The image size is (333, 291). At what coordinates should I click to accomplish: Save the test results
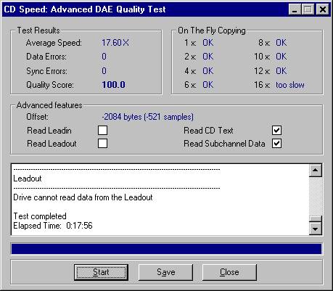[166, 272]
